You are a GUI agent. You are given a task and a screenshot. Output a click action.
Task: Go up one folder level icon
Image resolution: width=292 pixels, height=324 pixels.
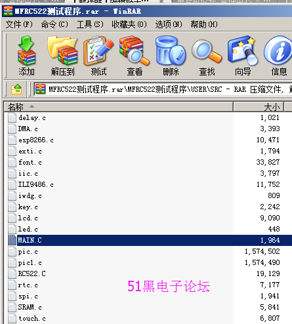pos(16,89)
